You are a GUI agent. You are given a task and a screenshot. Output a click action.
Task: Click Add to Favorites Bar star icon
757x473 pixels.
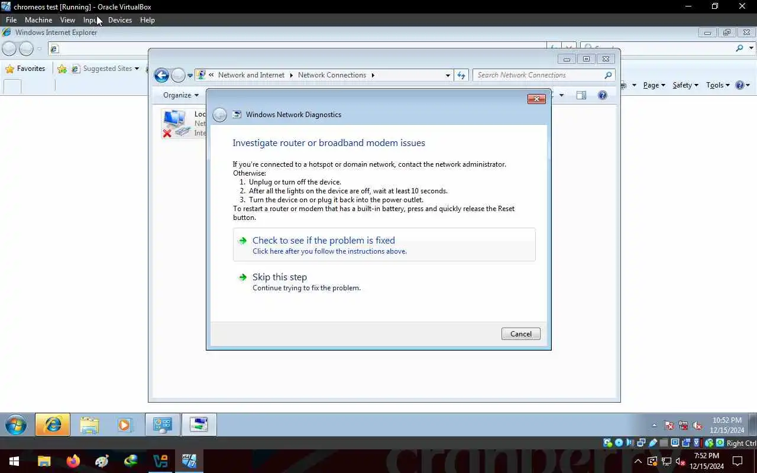[x=62, y=69]
